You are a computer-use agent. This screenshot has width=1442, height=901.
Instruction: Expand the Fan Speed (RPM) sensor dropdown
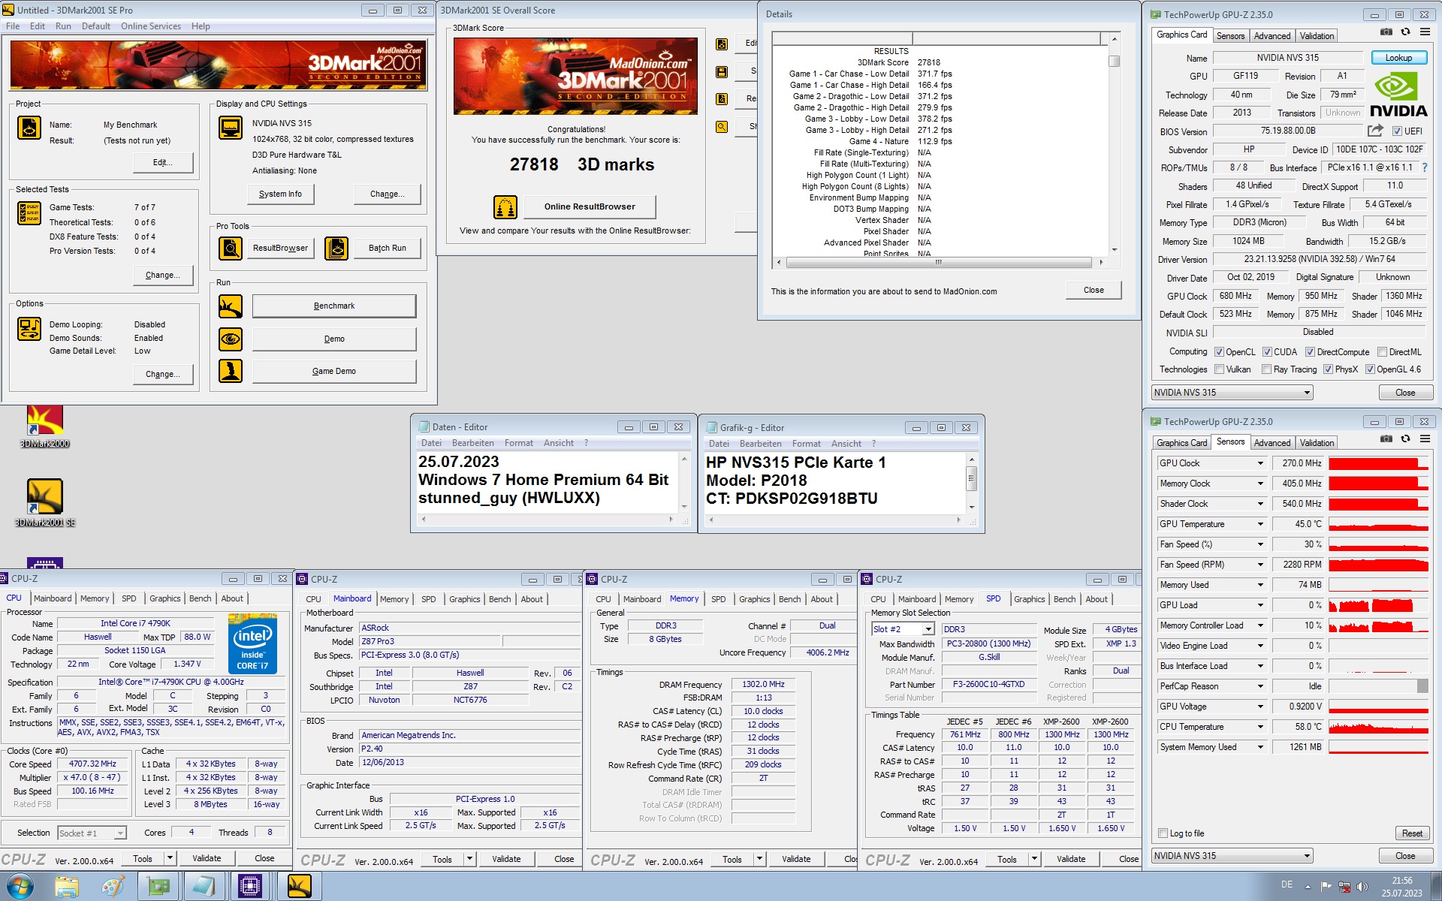click(x=1260, y=565)
